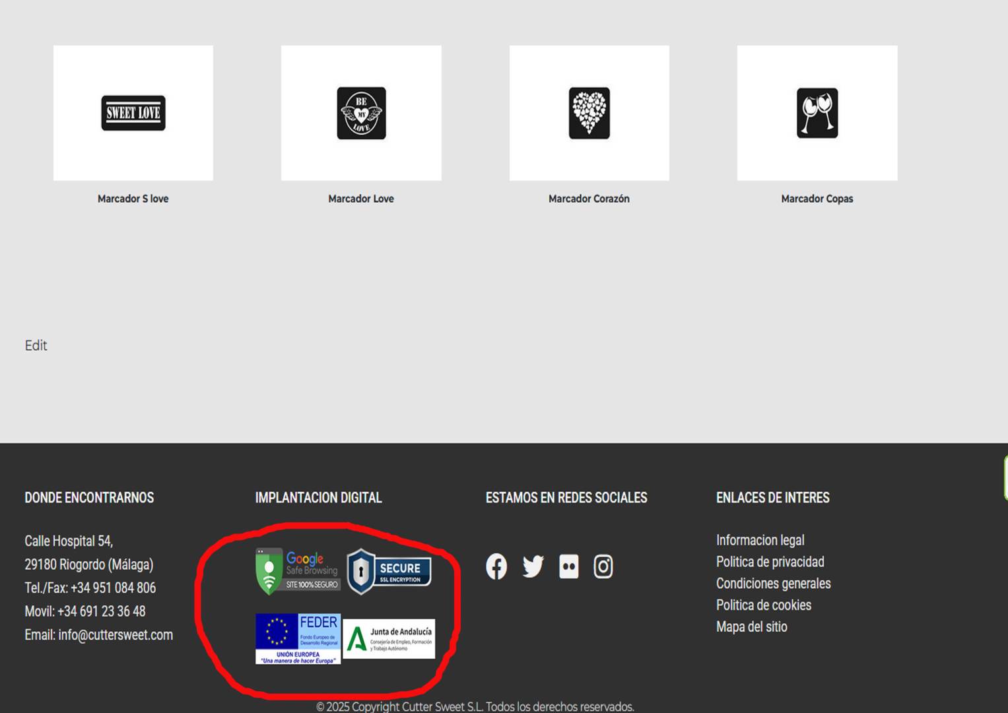1008x713 pixels.
Task: Click the Junta de Andalucía logo
Action: (x=389, y=638)
